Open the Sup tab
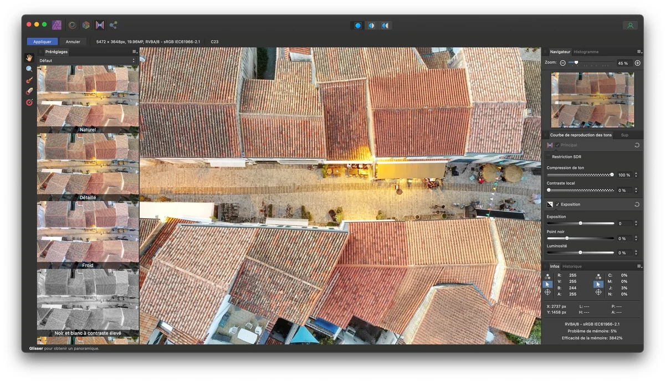 click(625, 135)
